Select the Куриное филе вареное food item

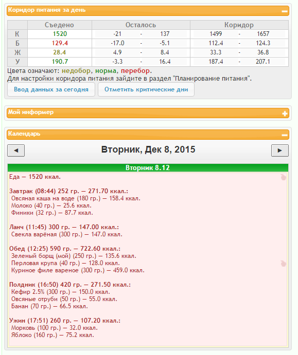point(78,270)
